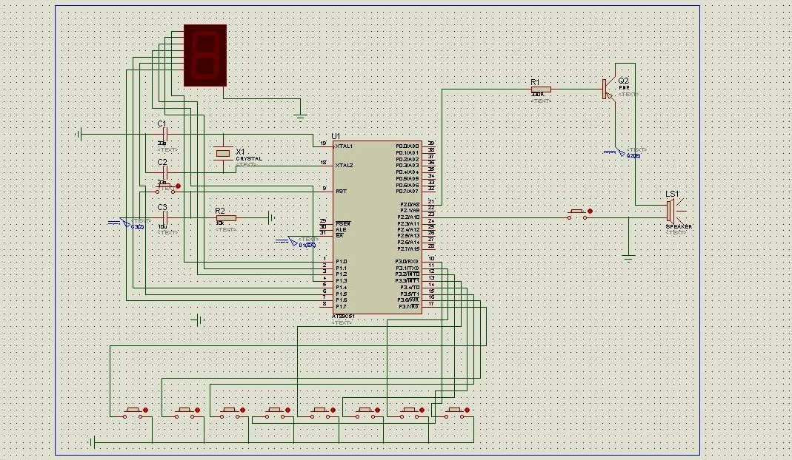Select the ground symbol right of R2

[x=272, y=217]
